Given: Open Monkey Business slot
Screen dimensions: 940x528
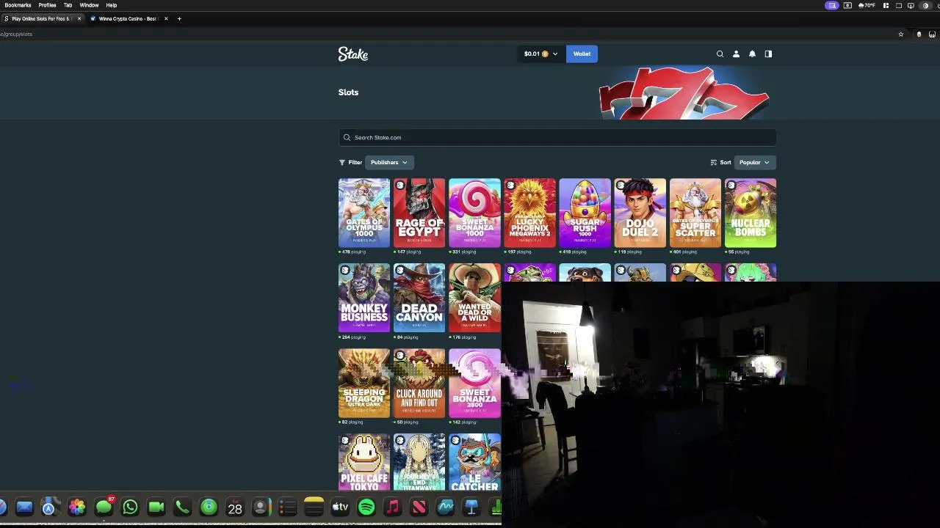Looking at the screenshot, I should 364,298.
